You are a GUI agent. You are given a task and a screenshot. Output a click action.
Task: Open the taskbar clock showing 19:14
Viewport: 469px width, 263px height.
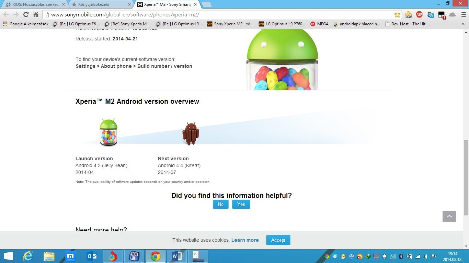453,256
